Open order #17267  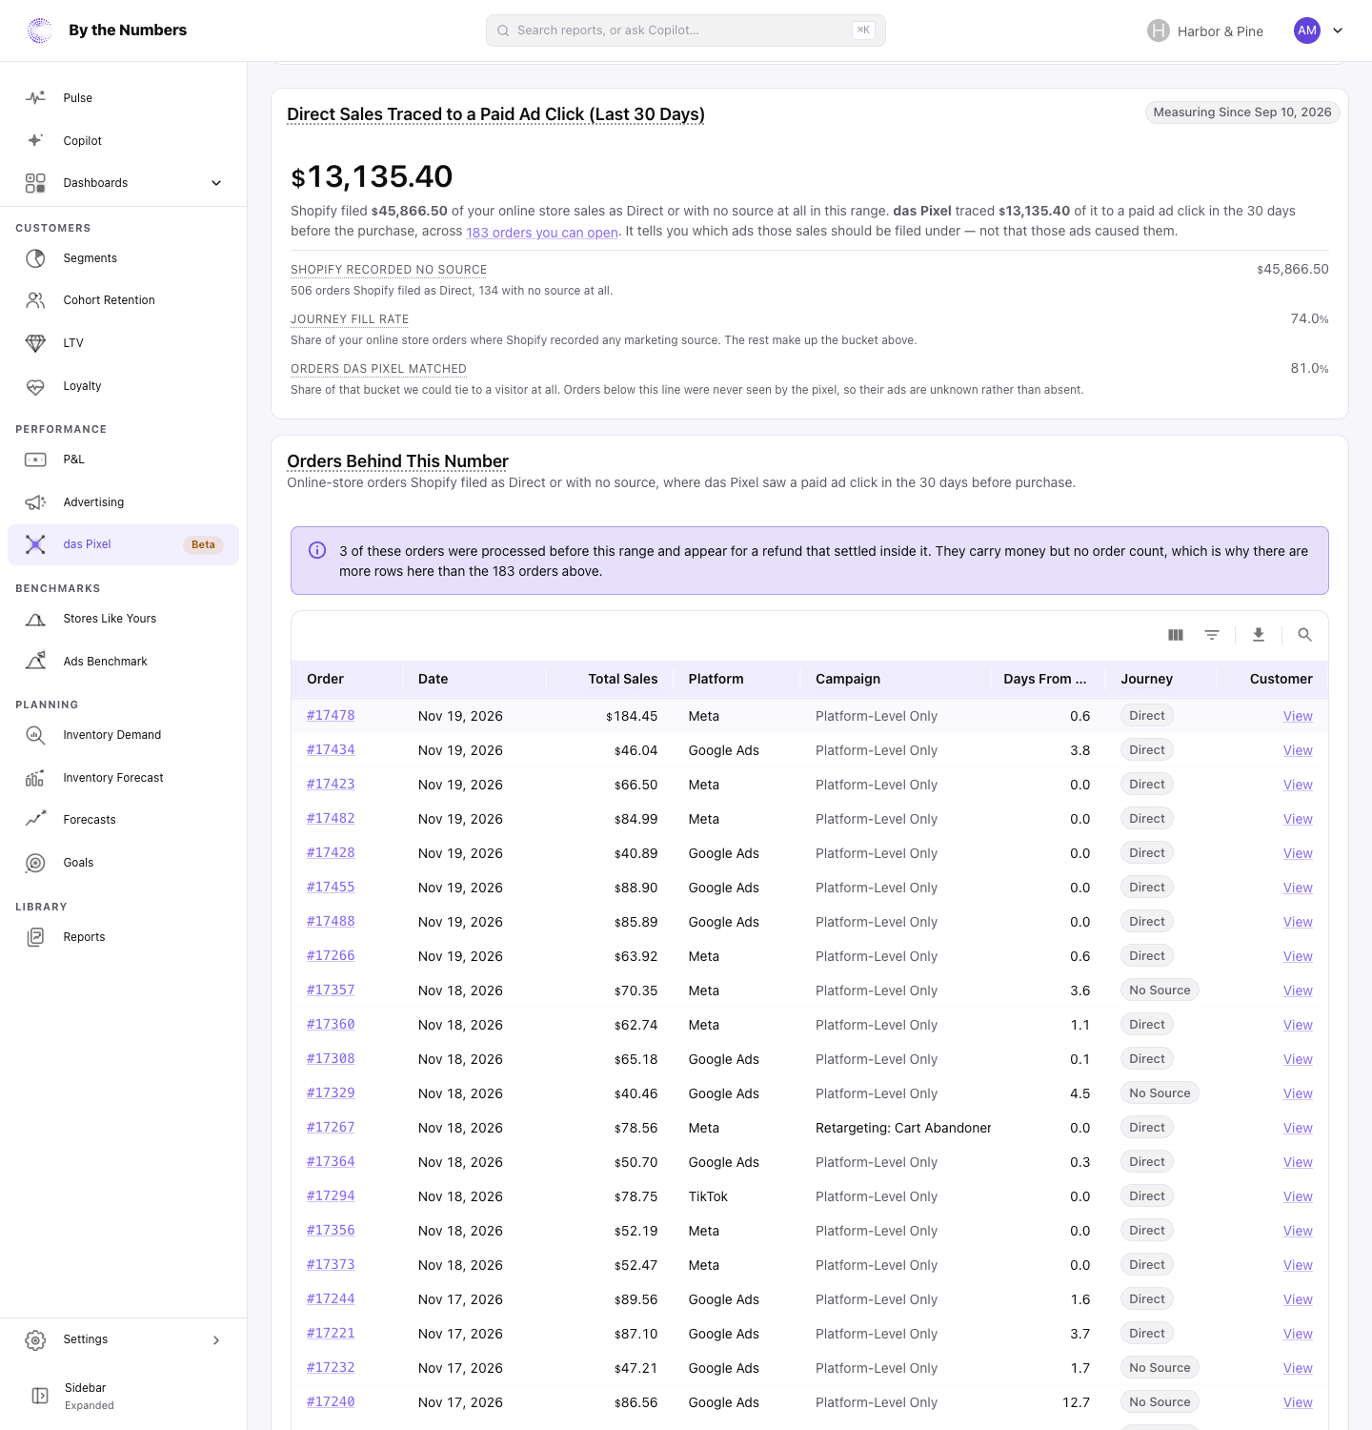tap(331, 1128)
